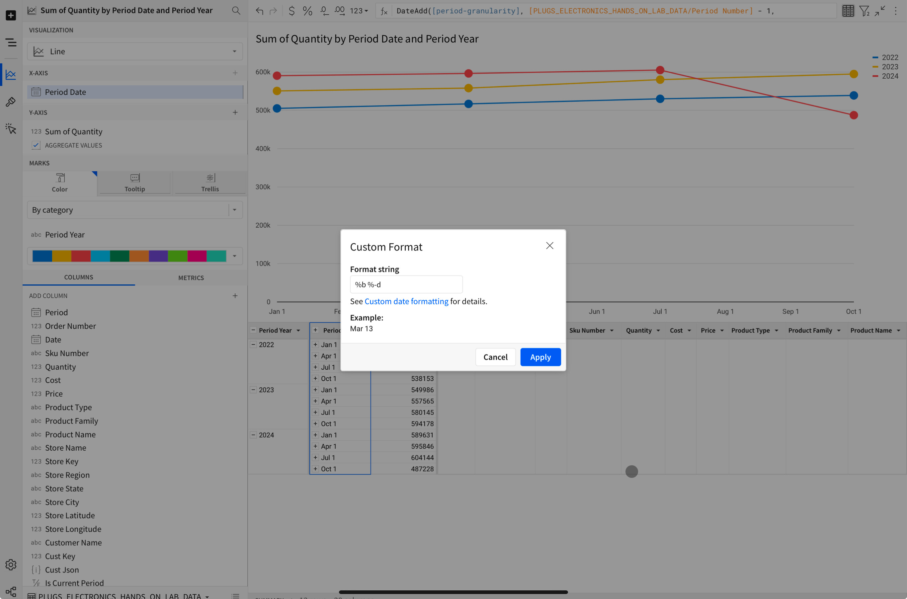Apply currency formatting to the column
The width and height of the screenshot is (907, 599).
click(x=291, y=11)
